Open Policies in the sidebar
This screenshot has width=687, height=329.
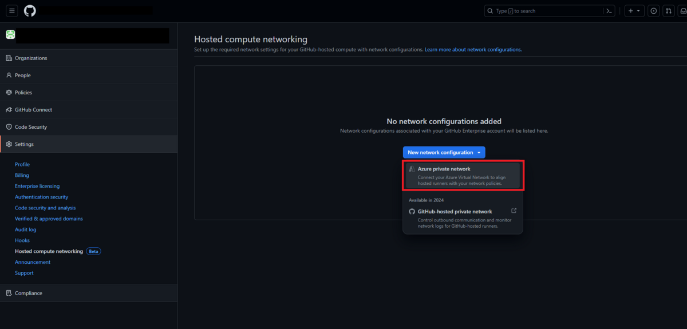(89, 92)
